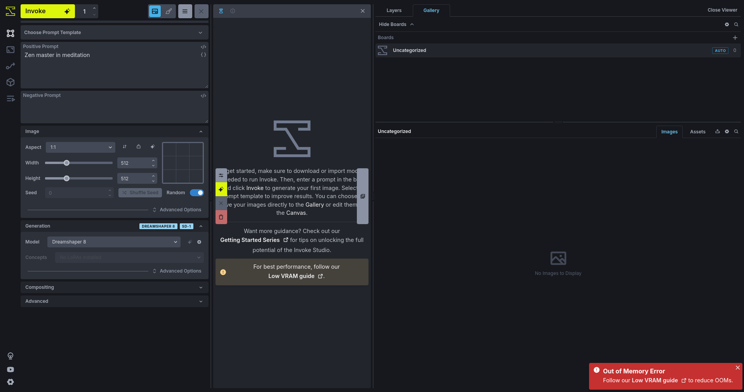Click the Height slider handle
Viewport: 744px width, 392px height.
[66, 178]
